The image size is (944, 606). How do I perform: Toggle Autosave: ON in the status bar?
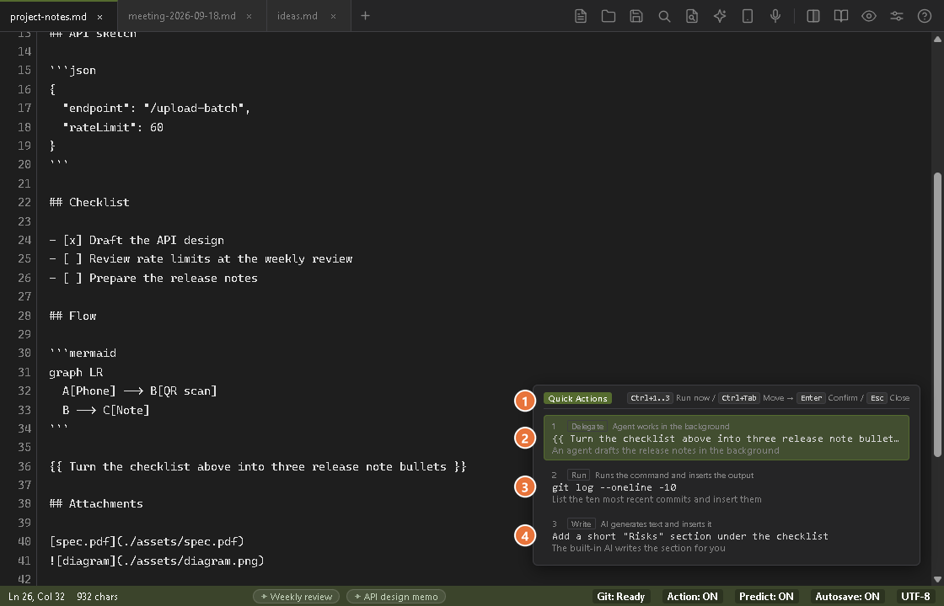click(x=847, y=597)
